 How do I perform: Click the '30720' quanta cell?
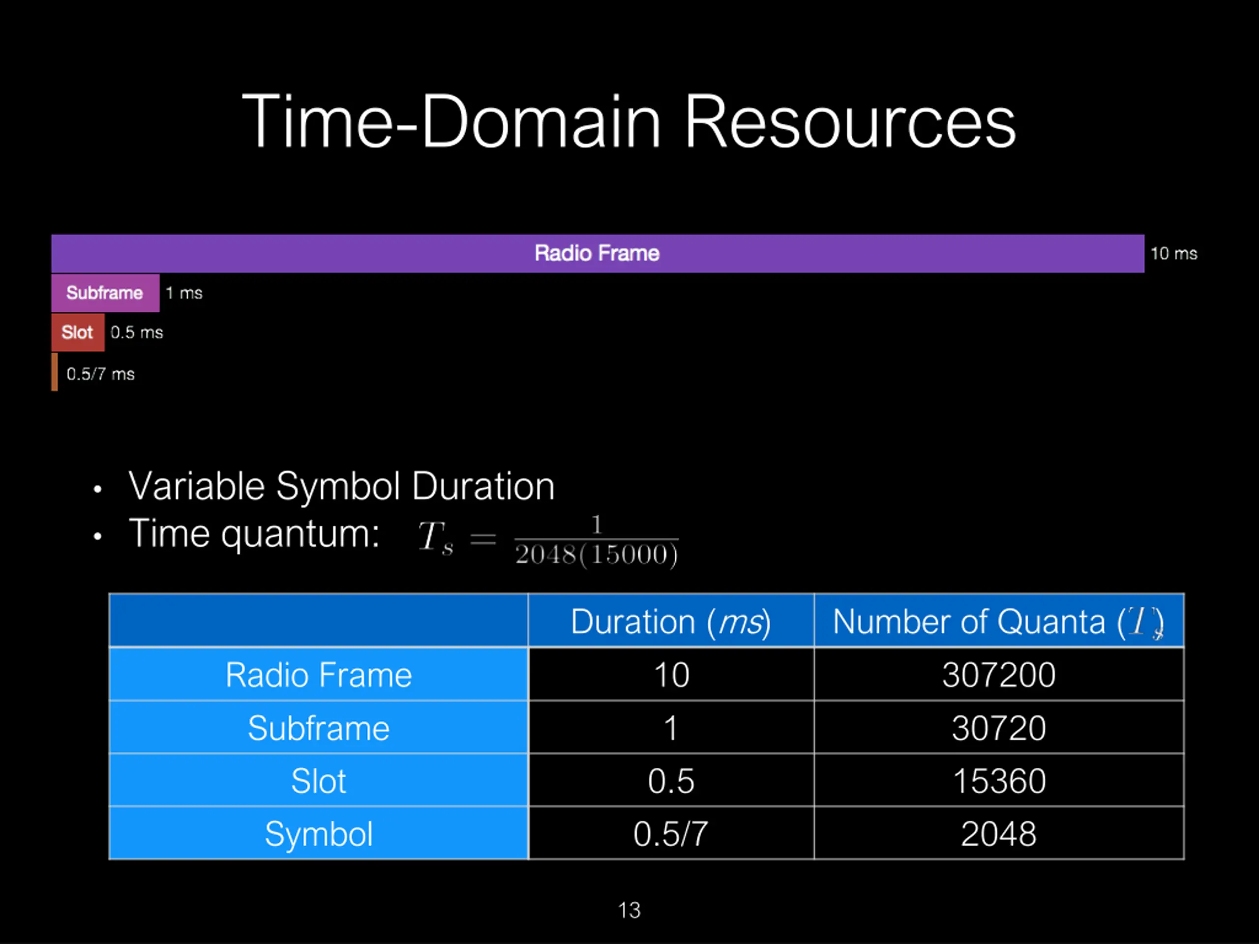(999, 727)
